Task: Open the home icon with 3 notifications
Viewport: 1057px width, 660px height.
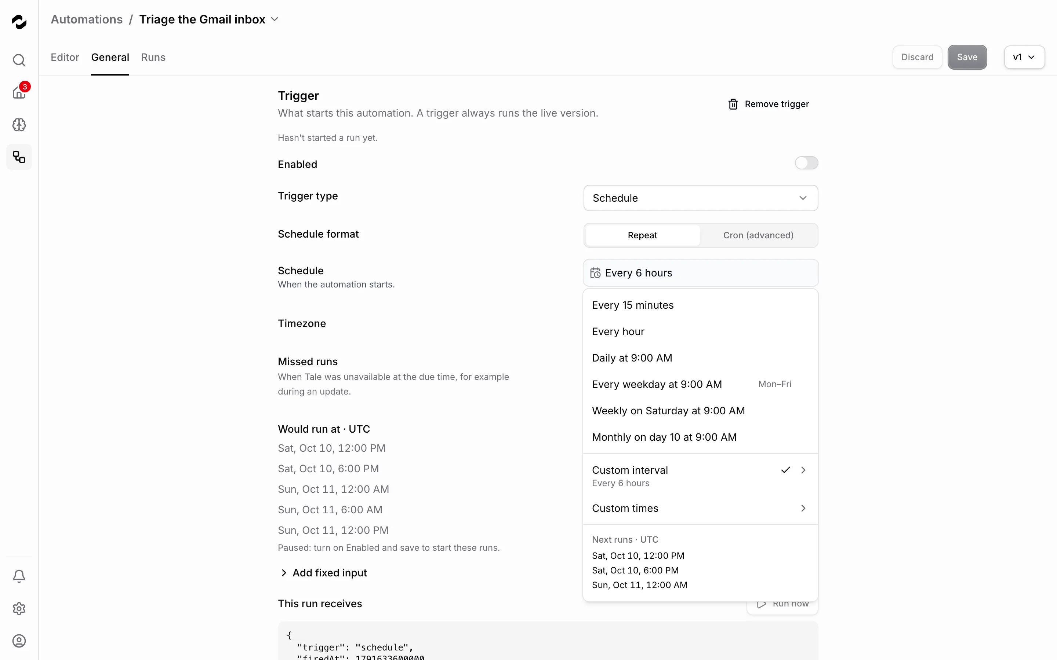Action: coord(19,92)
